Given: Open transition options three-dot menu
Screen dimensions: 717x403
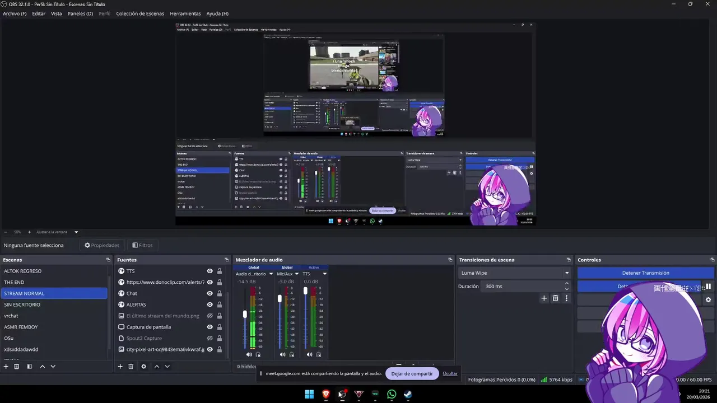Looking at the screenshot, I should point(566,298).
